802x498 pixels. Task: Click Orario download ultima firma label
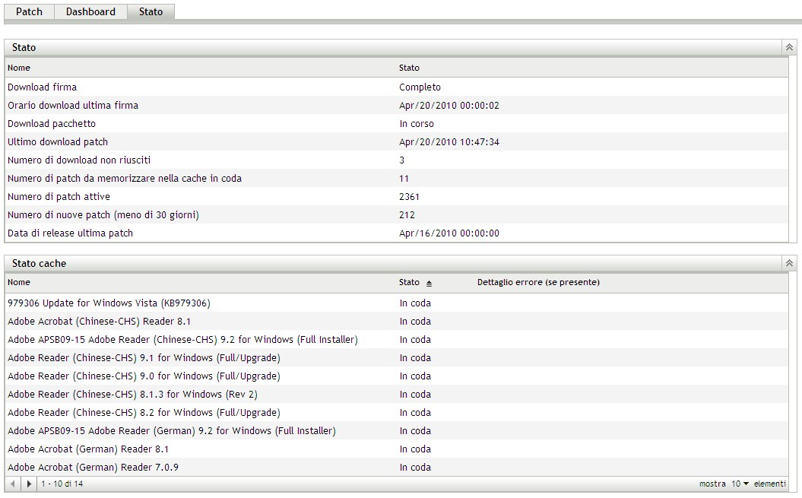(73, 106)
